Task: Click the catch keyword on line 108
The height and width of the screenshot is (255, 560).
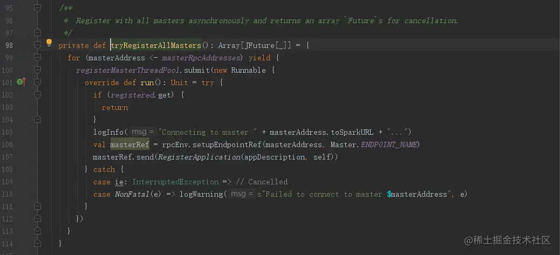Action: click(x=104, y=169)
